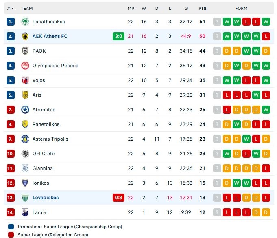Open the AEK Athens FC team link
This screenshot has width=277, height=238.
pyautogui.click(x=50, y=36)
